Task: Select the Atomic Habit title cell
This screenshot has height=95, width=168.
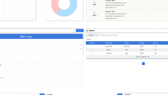Action: (x=109, y=46)
